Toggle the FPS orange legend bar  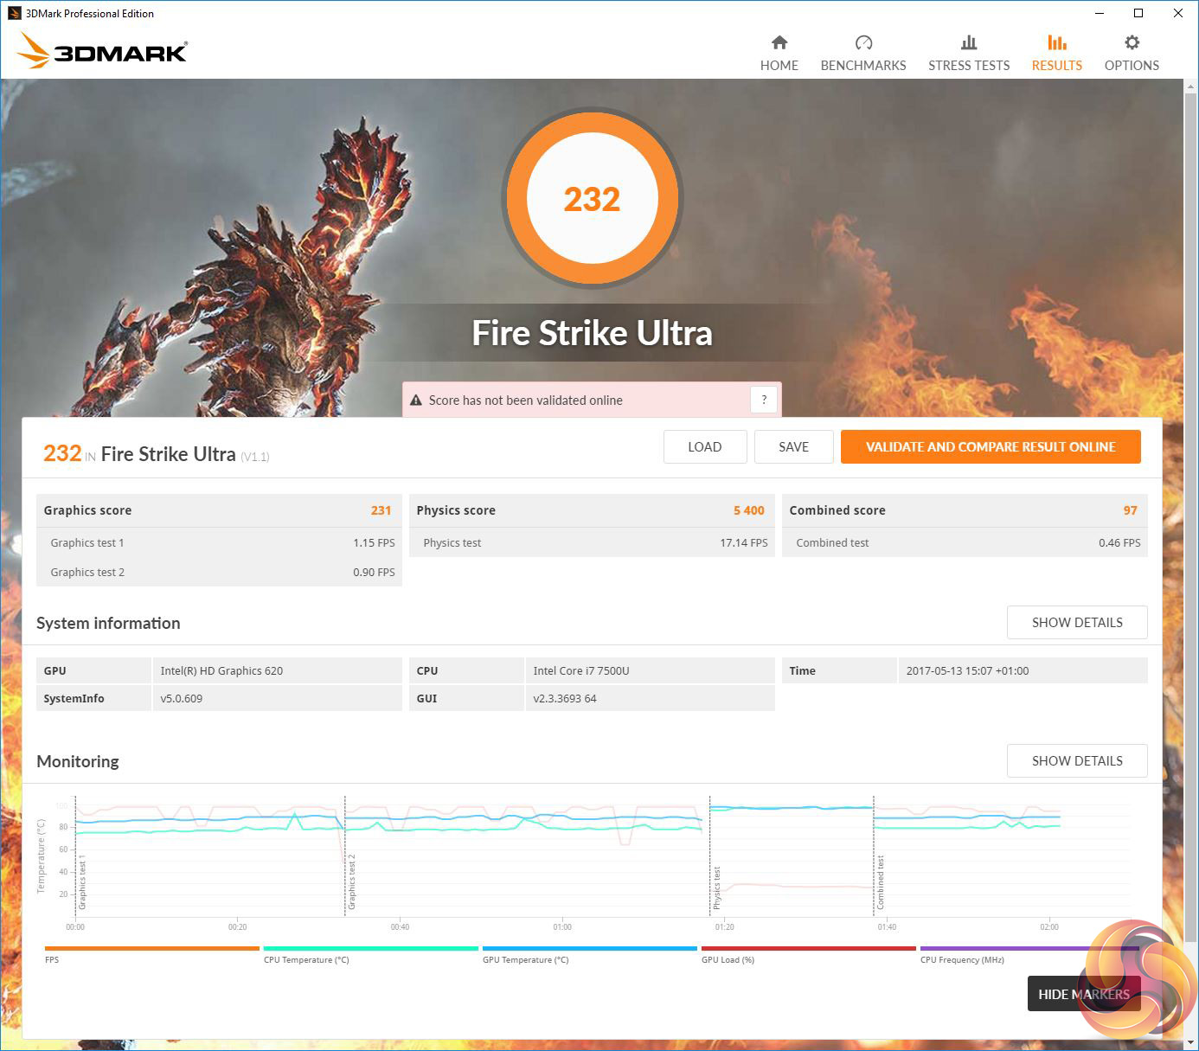click(151, 948)
